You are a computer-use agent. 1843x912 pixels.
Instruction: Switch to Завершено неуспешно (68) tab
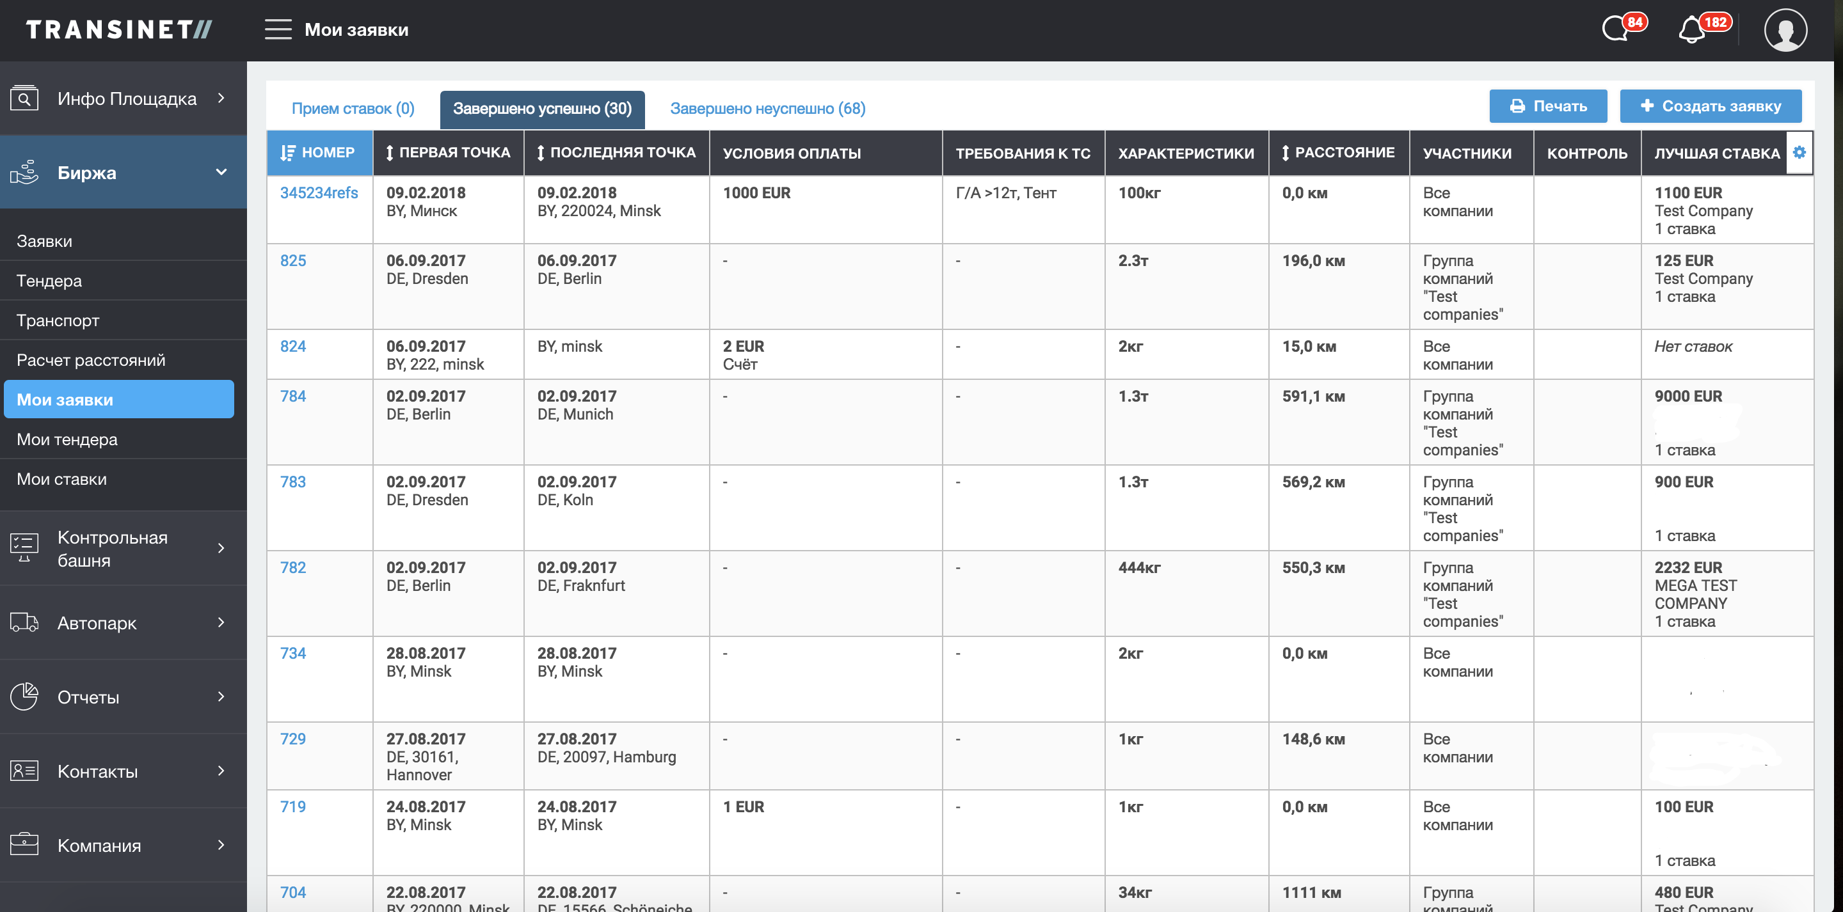[x=767, y=109]
